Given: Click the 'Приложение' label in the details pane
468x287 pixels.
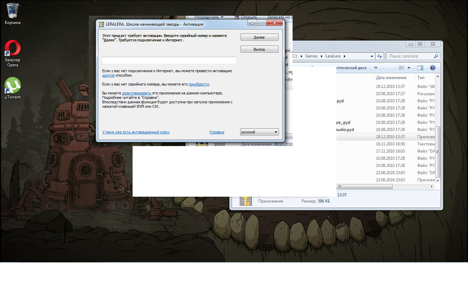Looking at the screenshot, I should [x=271, y=201].
